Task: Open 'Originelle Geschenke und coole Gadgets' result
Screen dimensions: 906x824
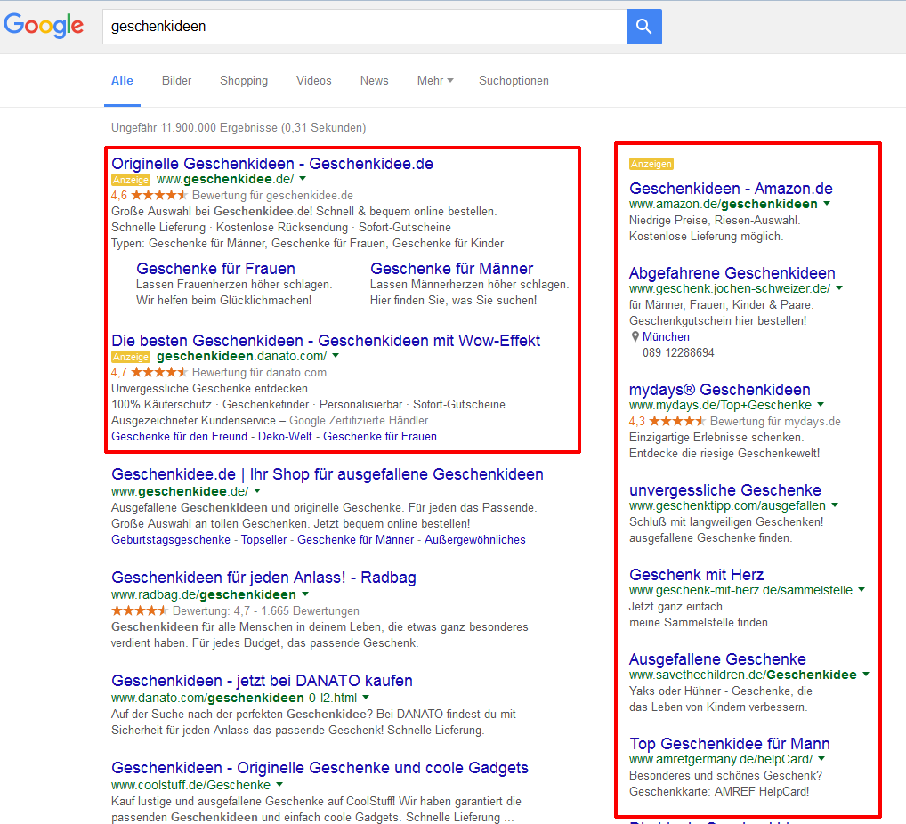Action: click(x=320, y=768)
